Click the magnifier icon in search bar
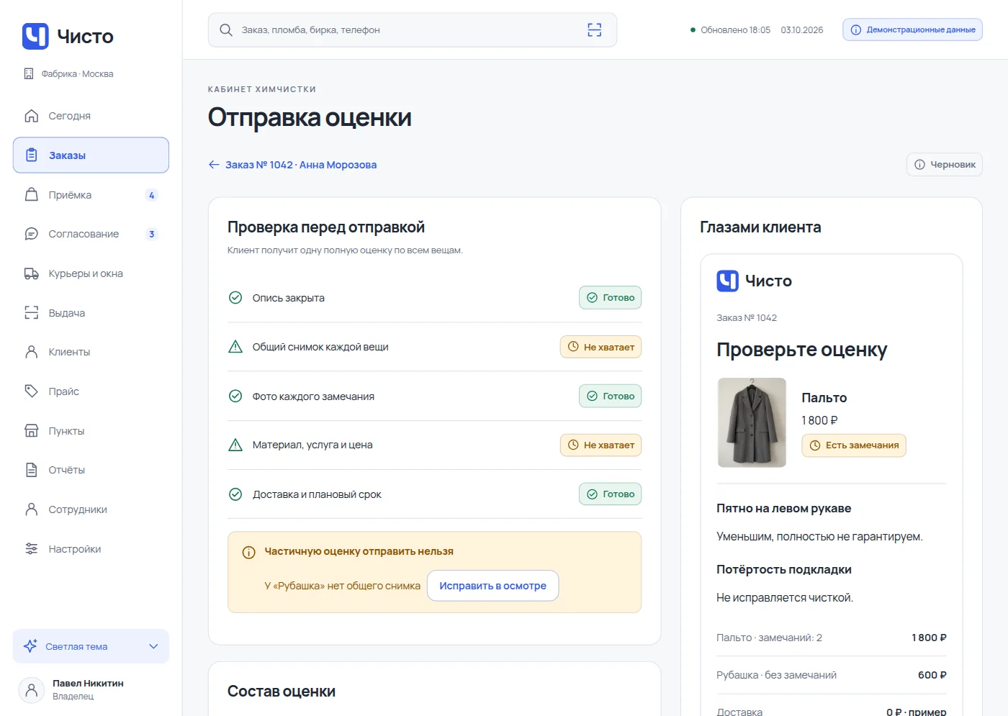Screen dimensions: 1008x716 point(225,30)
